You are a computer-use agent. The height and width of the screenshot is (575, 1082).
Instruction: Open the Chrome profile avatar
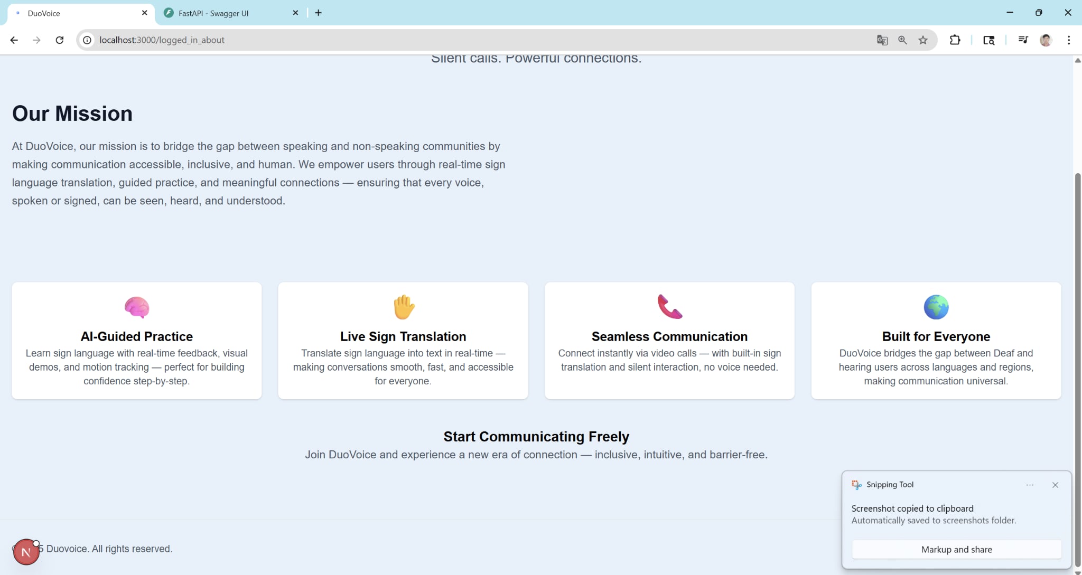[1046, 40]
